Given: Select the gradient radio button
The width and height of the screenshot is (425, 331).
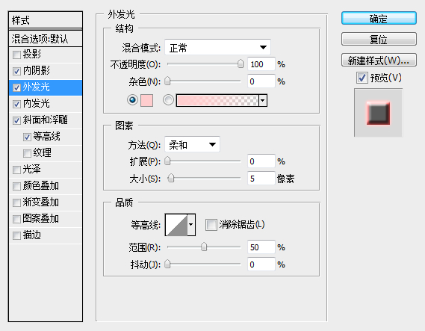Looking at the screenshot, I should (168, 100).
